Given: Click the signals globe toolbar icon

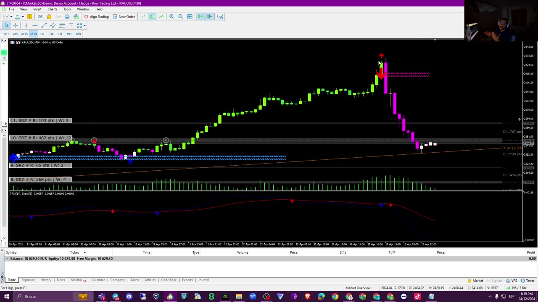Looking at the screenshot, I should click(x=76, y=17).
